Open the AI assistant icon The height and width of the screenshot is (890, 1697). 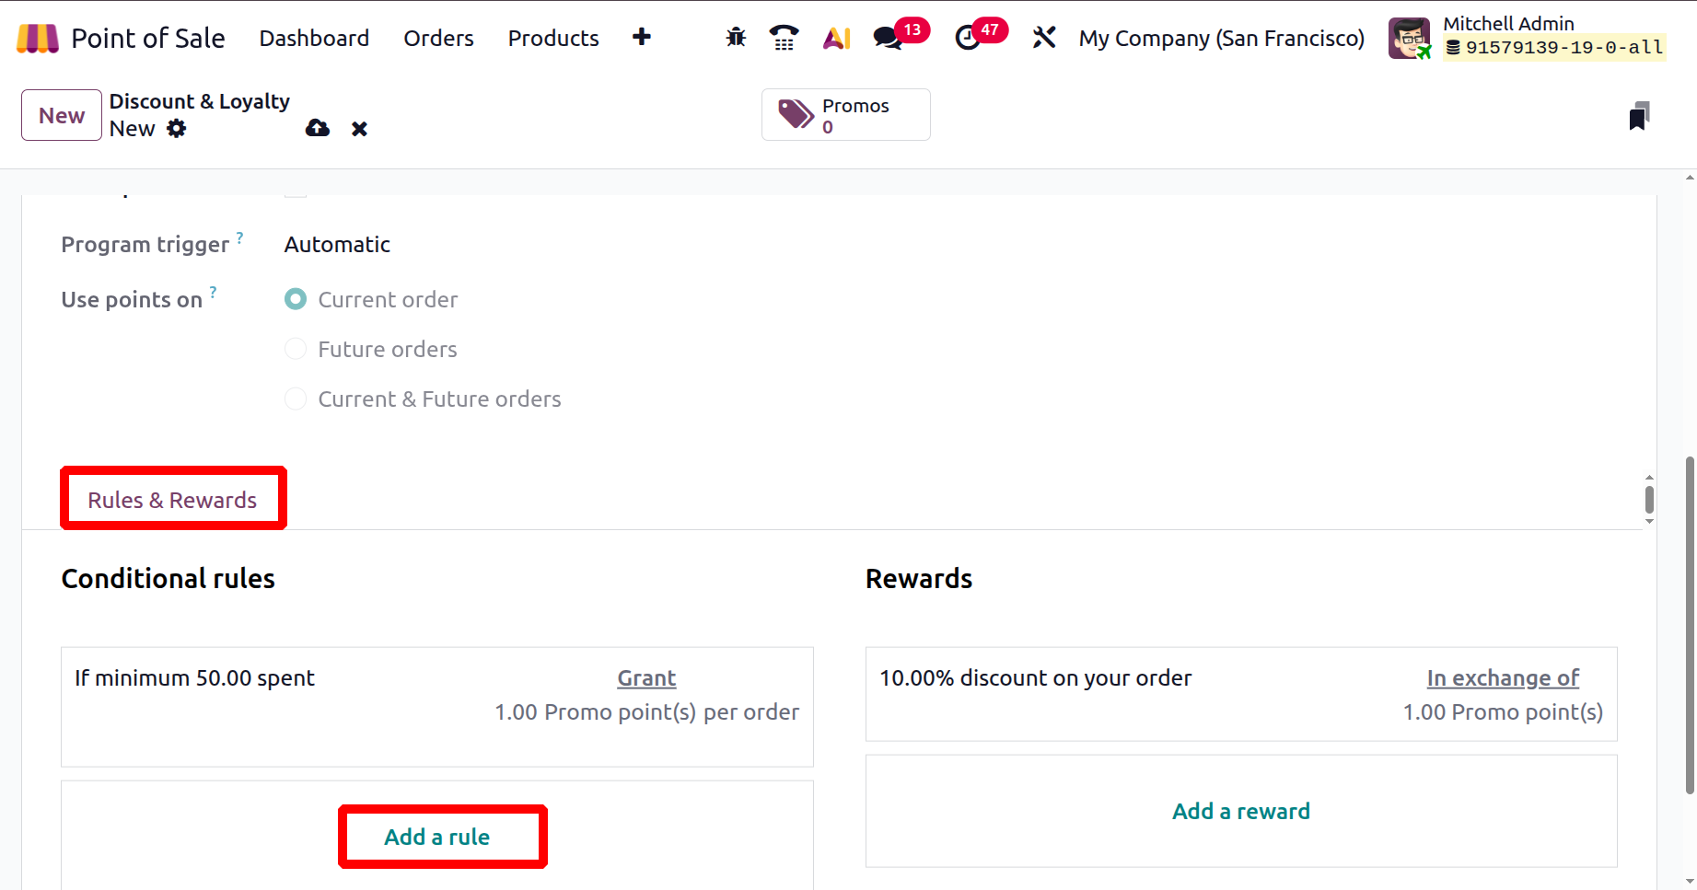click(x=836, y=37)
